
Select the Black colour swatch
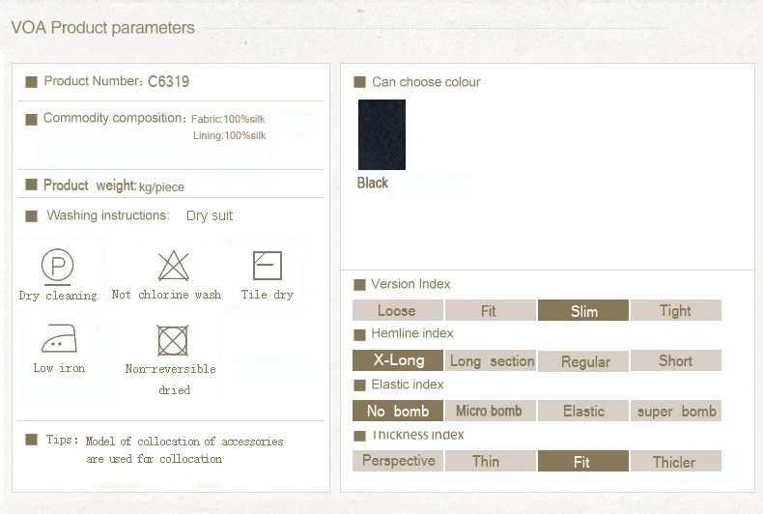pos(381,135)
